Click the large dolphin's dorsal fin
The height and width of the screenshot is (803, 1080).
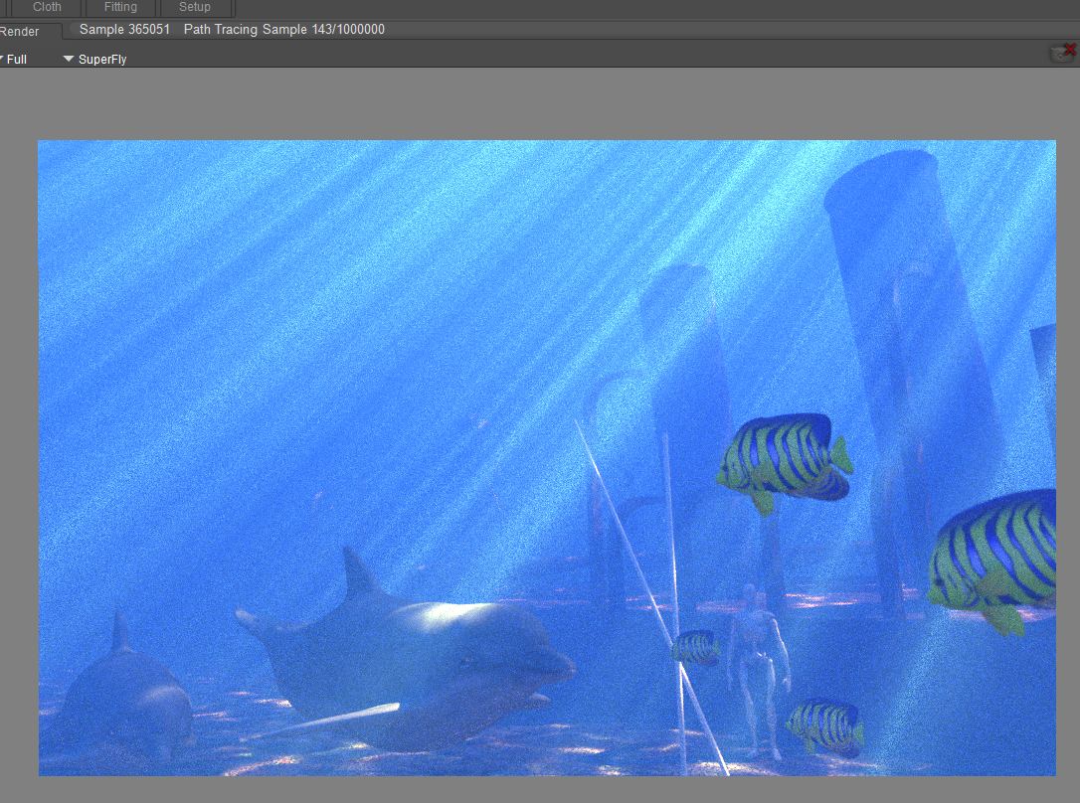[x=358, y=573]
